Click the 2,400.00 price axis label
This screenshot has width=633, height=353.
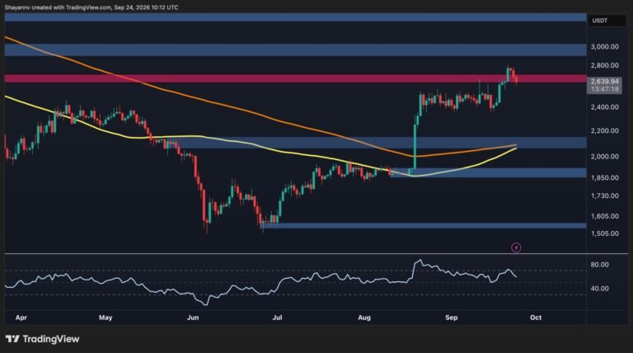coord(604,107)
